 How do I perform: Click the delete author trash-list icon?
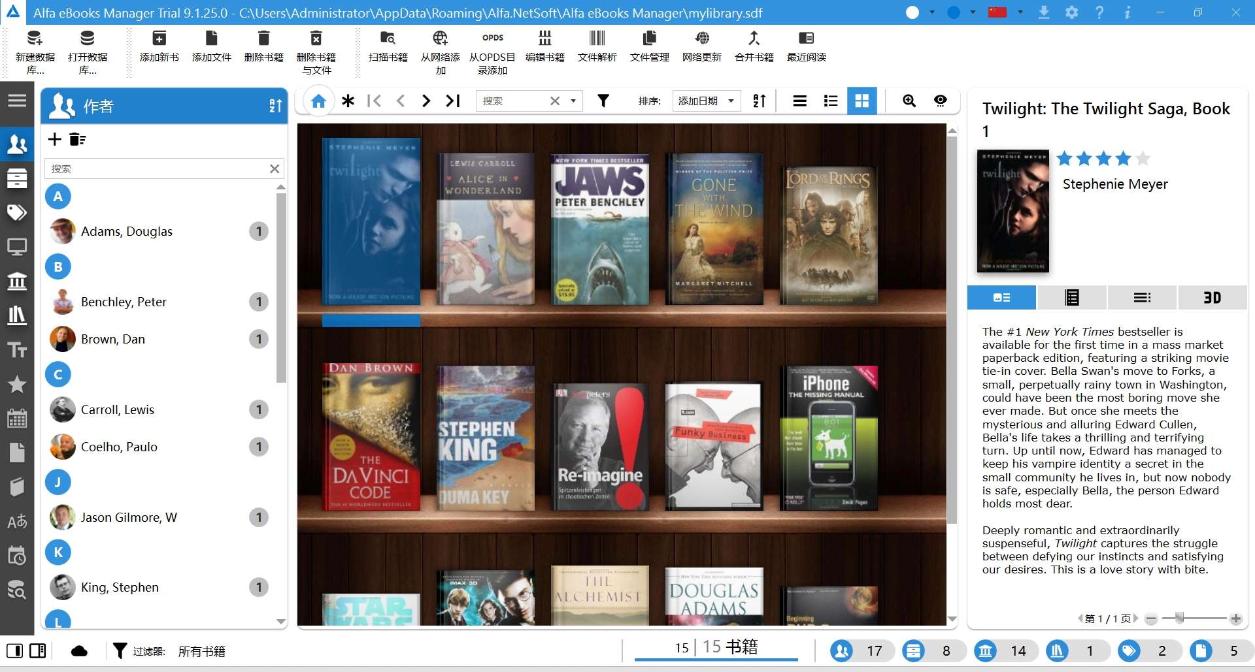(x=78, y=139)
